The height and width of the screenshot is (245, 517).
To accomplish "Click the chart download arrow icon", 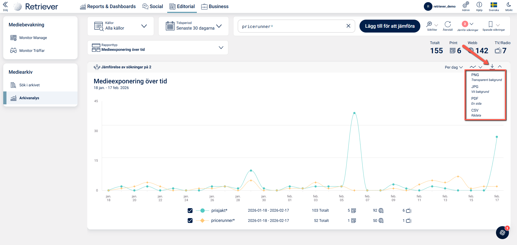I will pos(492,66).
